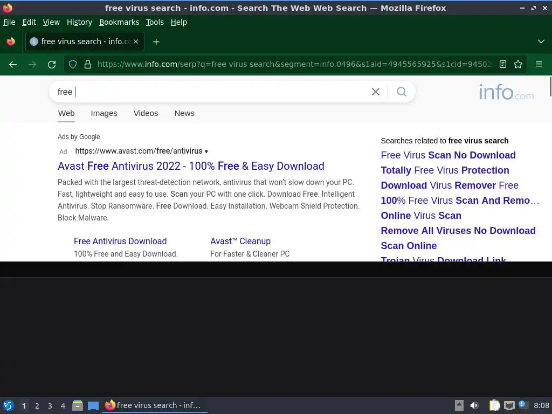Switch to workspace 2
This screenshot has height=414, width=552.
pos(37,406)
